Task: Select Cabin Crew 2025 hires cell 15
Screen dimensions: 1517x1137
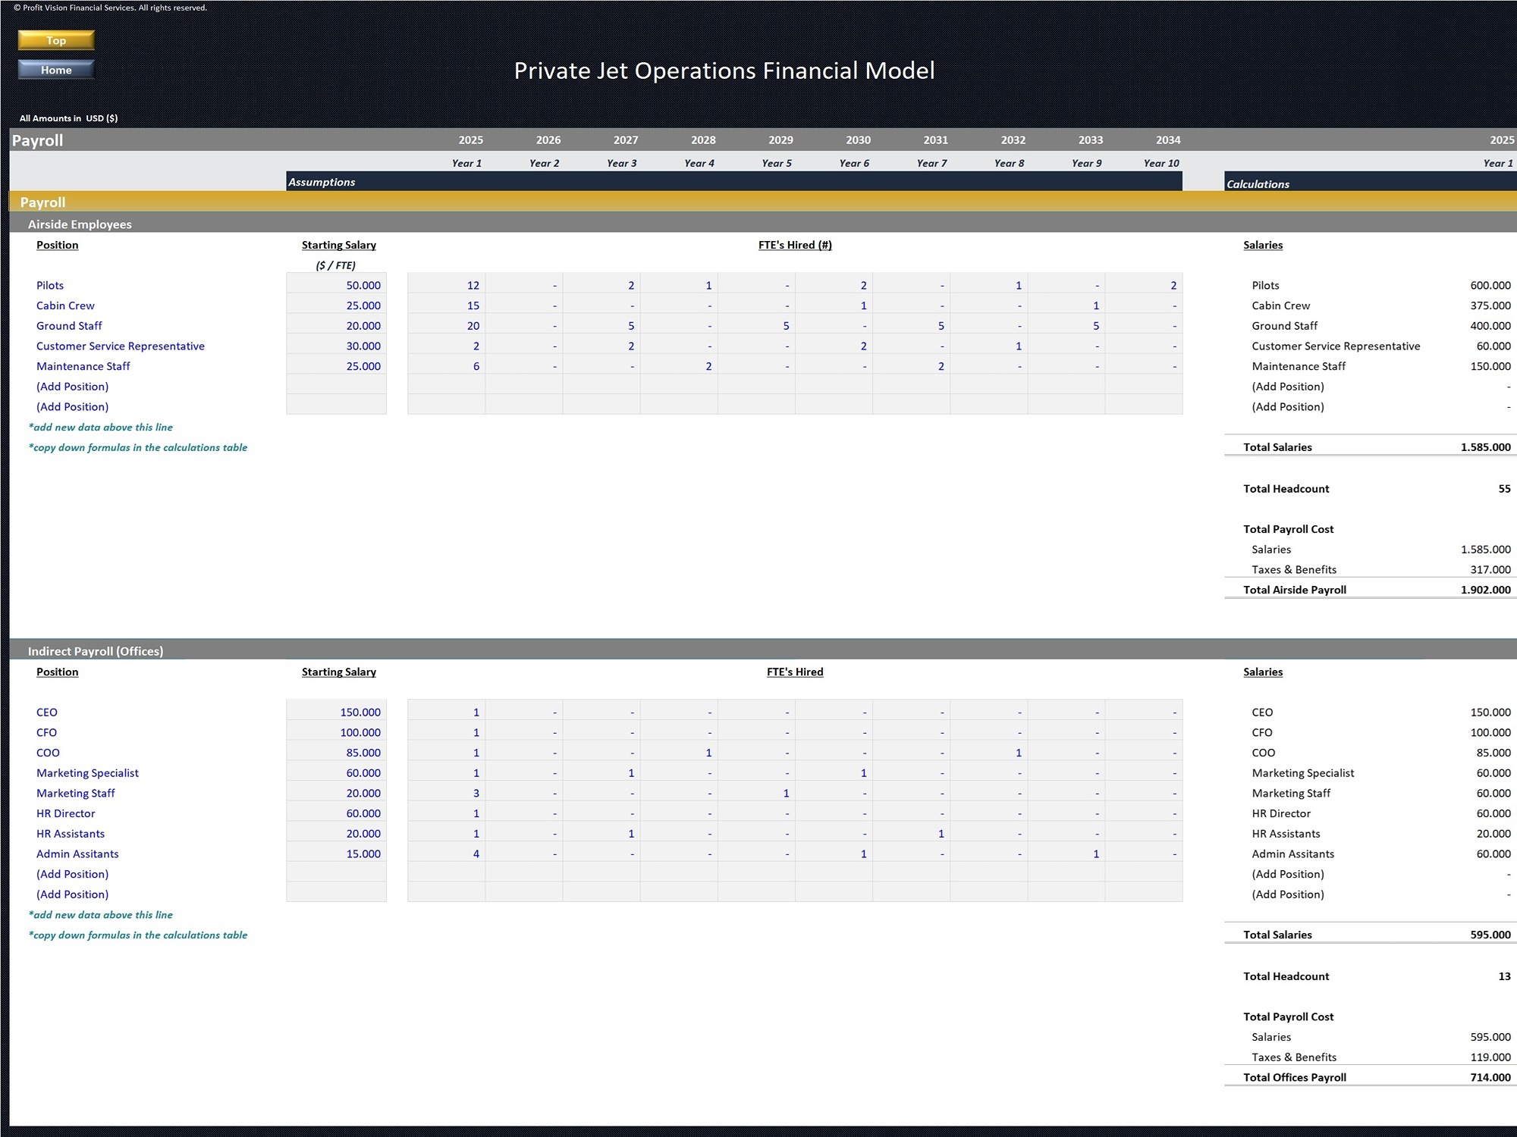Action: coord(446,305)
